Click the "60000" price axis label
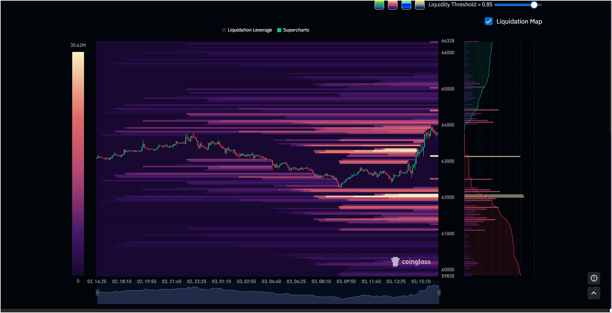This screenshot has width=612, height=313. (x=448, y=270)
